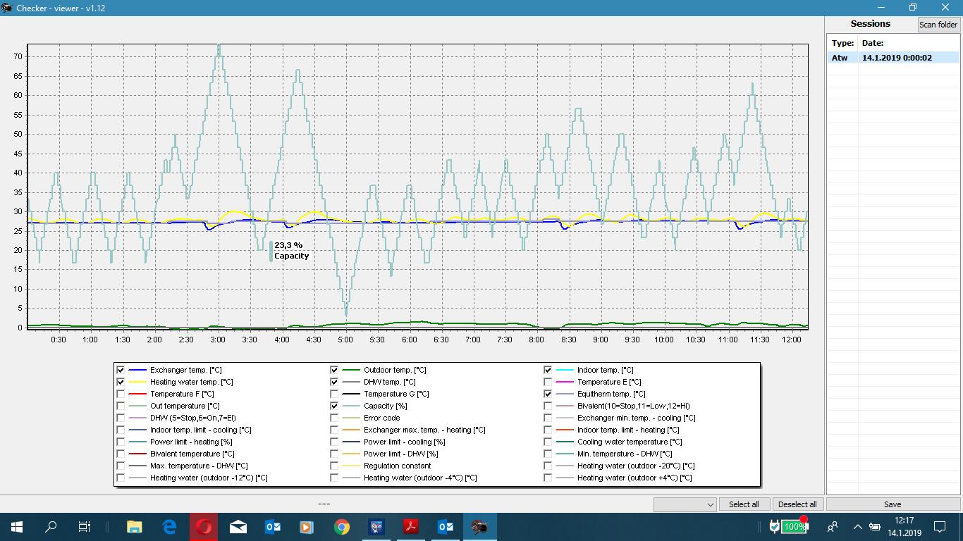Open Google Chrome from the taskbar
963x541 pixels.
point(342,527)
